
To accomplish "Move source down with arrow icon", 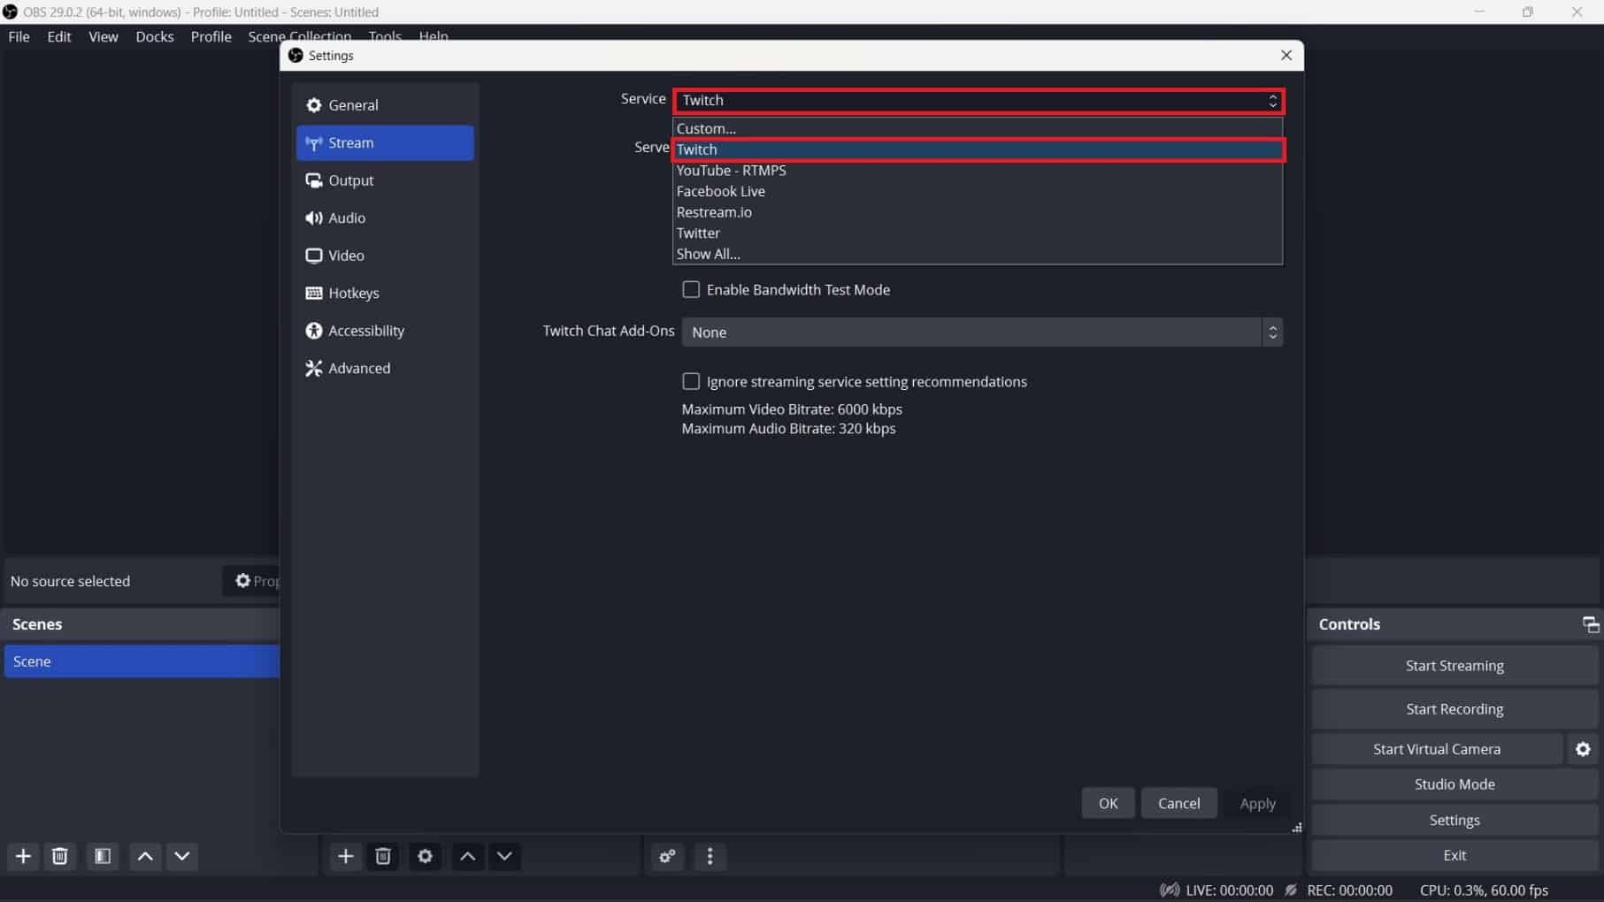I will (x=504, y=856).
